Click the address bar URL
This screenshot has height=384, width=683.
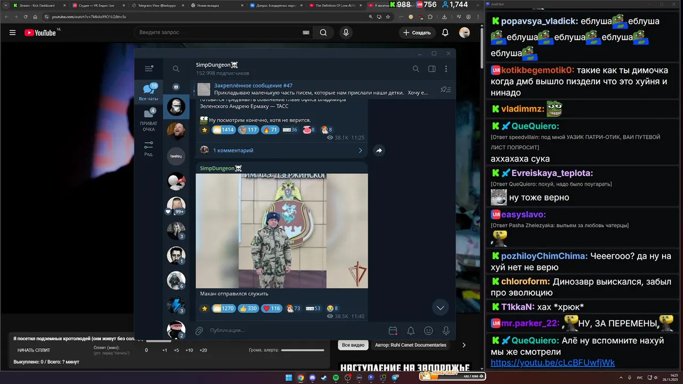89,17
